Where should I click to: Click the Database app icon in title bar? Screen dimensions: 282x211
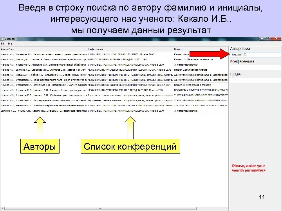(2, 39)
